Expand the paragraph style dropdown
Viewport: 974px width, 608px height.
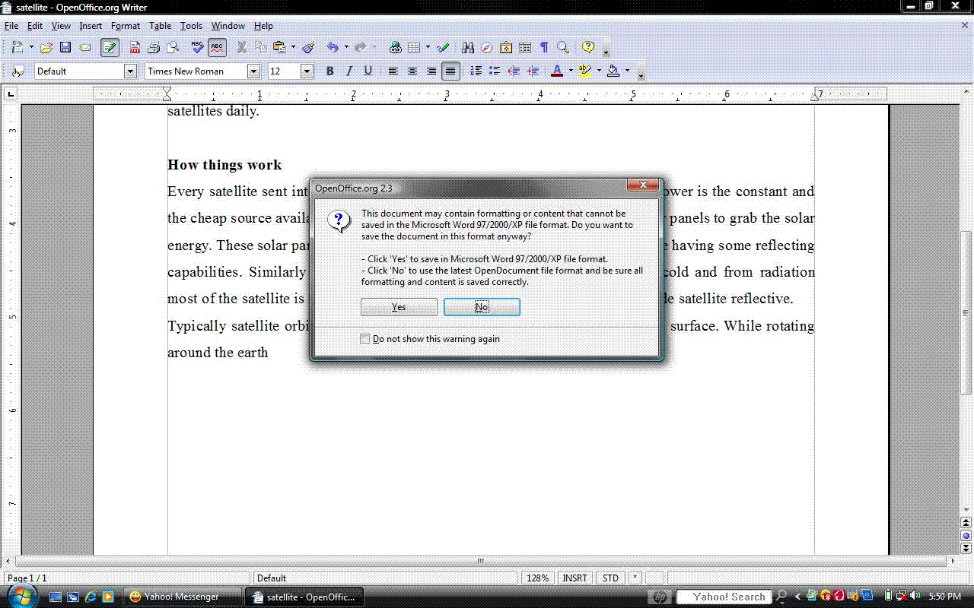coord(130,71)
